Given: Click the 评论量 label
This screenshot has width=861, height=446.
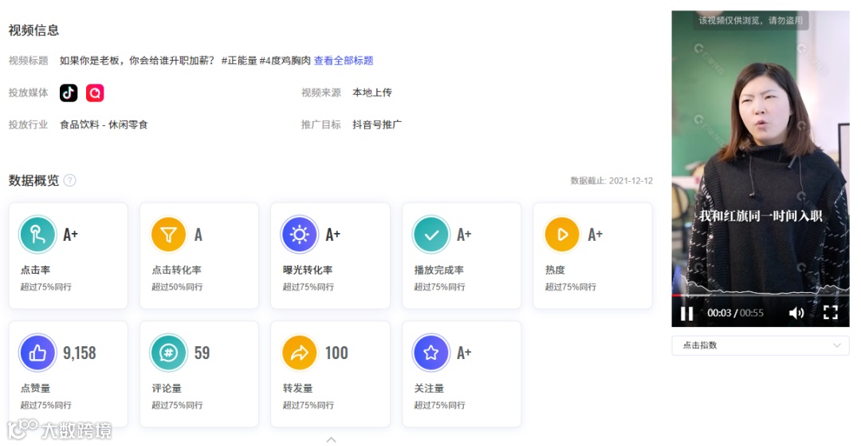Looking at the screenshot, I should [x=167, y=389].
